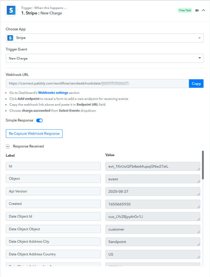210x277 pixels.
Task: Click the response list vertical scrollbar
Action: pos(203,165)
